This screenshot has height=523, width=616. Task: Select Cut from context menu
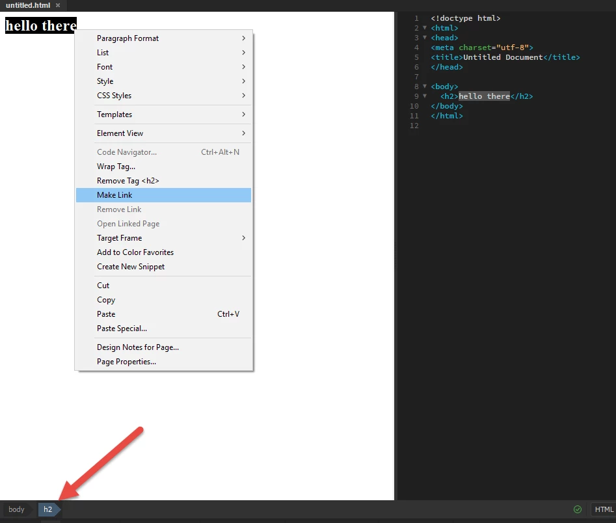[163, 286]
